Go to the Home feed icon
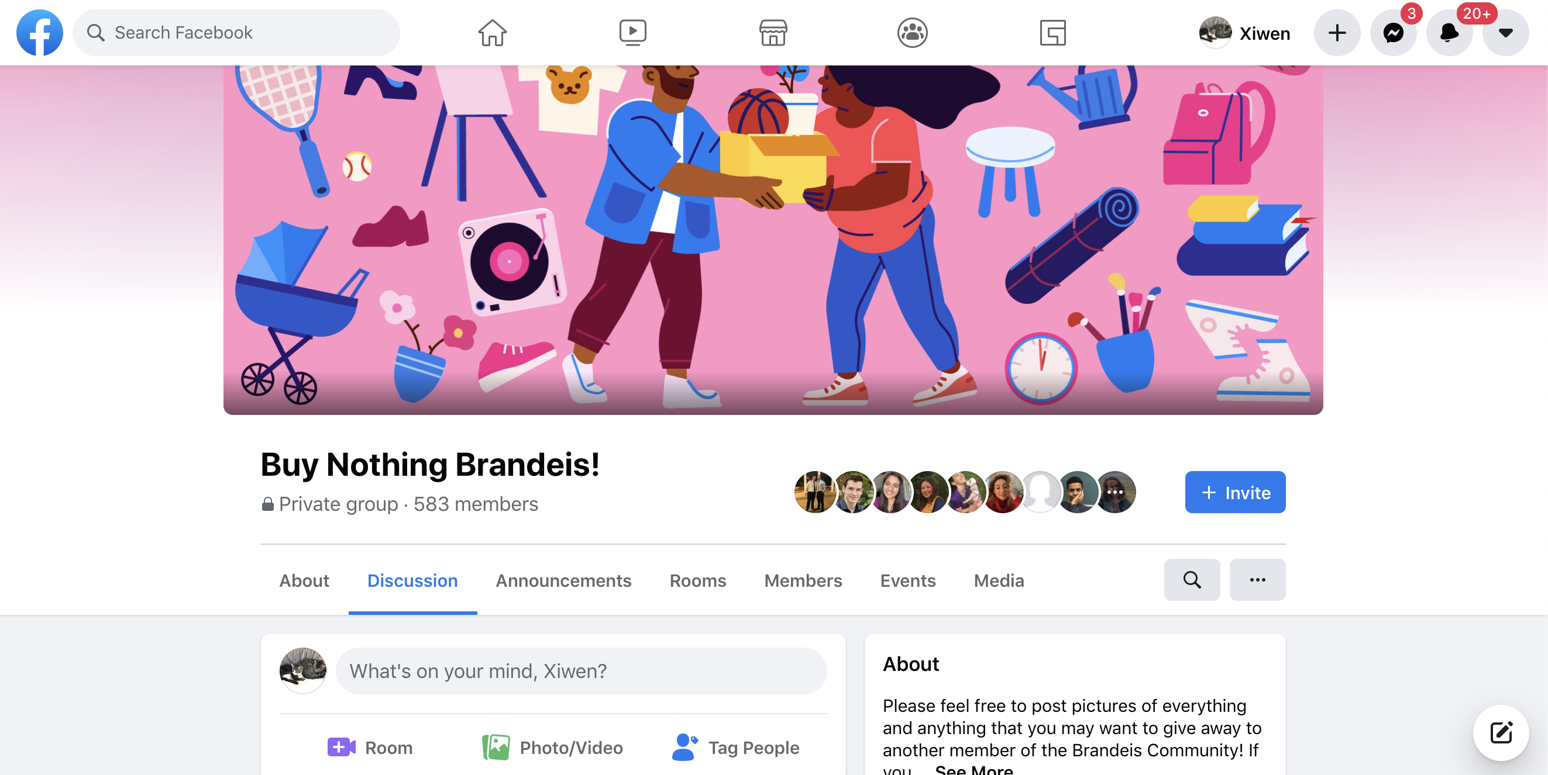This screenshot has width=1548, height=775. 492,32
